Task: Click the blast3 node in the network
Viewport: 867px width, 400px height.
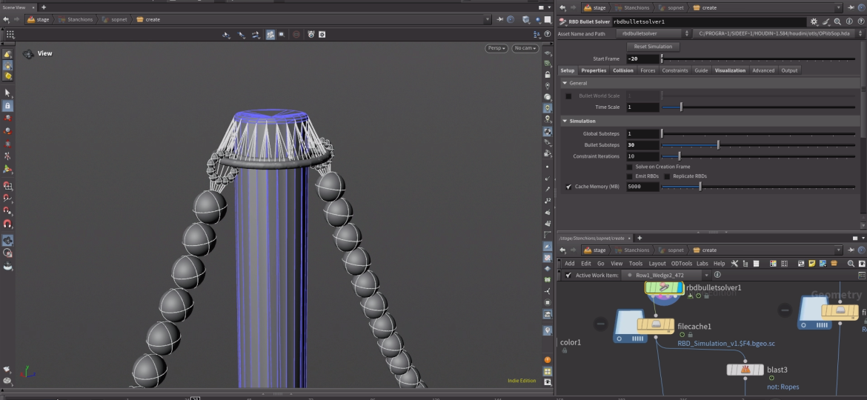Action: tap(745, 370)
